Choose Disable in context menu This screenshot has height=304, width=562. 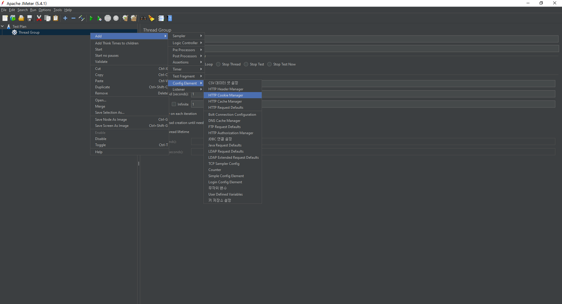tap(130, 139)
